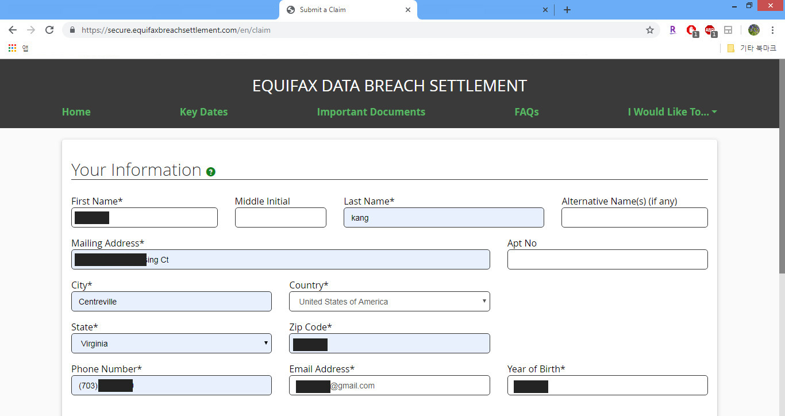785x416 pixels.
Task: Open the Country dropdown
Action: 390,302
